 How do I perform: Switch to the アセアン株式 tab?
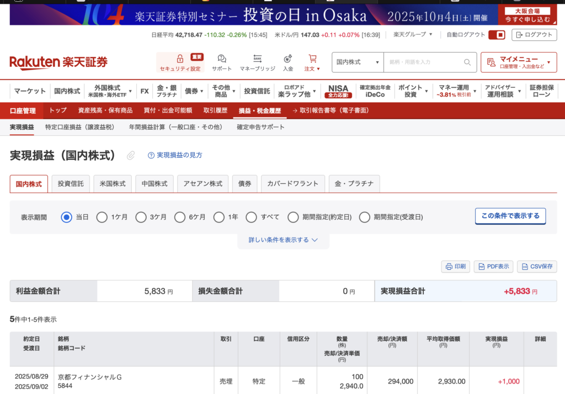[x=203, y=184]
